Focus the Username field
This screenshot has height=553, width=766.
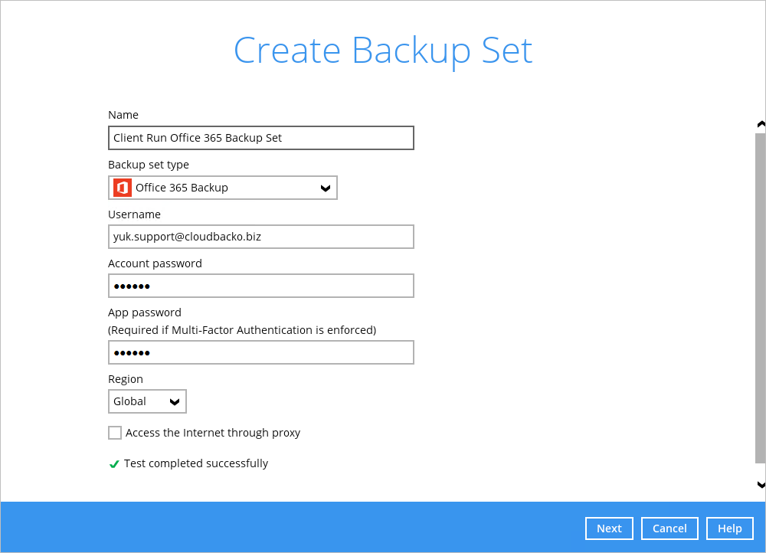coord(261,237)
